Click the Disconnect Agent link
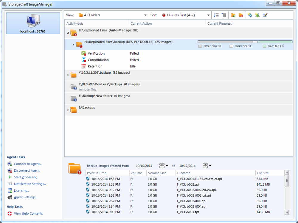Image resolution: width=298 pixels, height=223 pixels. tap(27, 170)
